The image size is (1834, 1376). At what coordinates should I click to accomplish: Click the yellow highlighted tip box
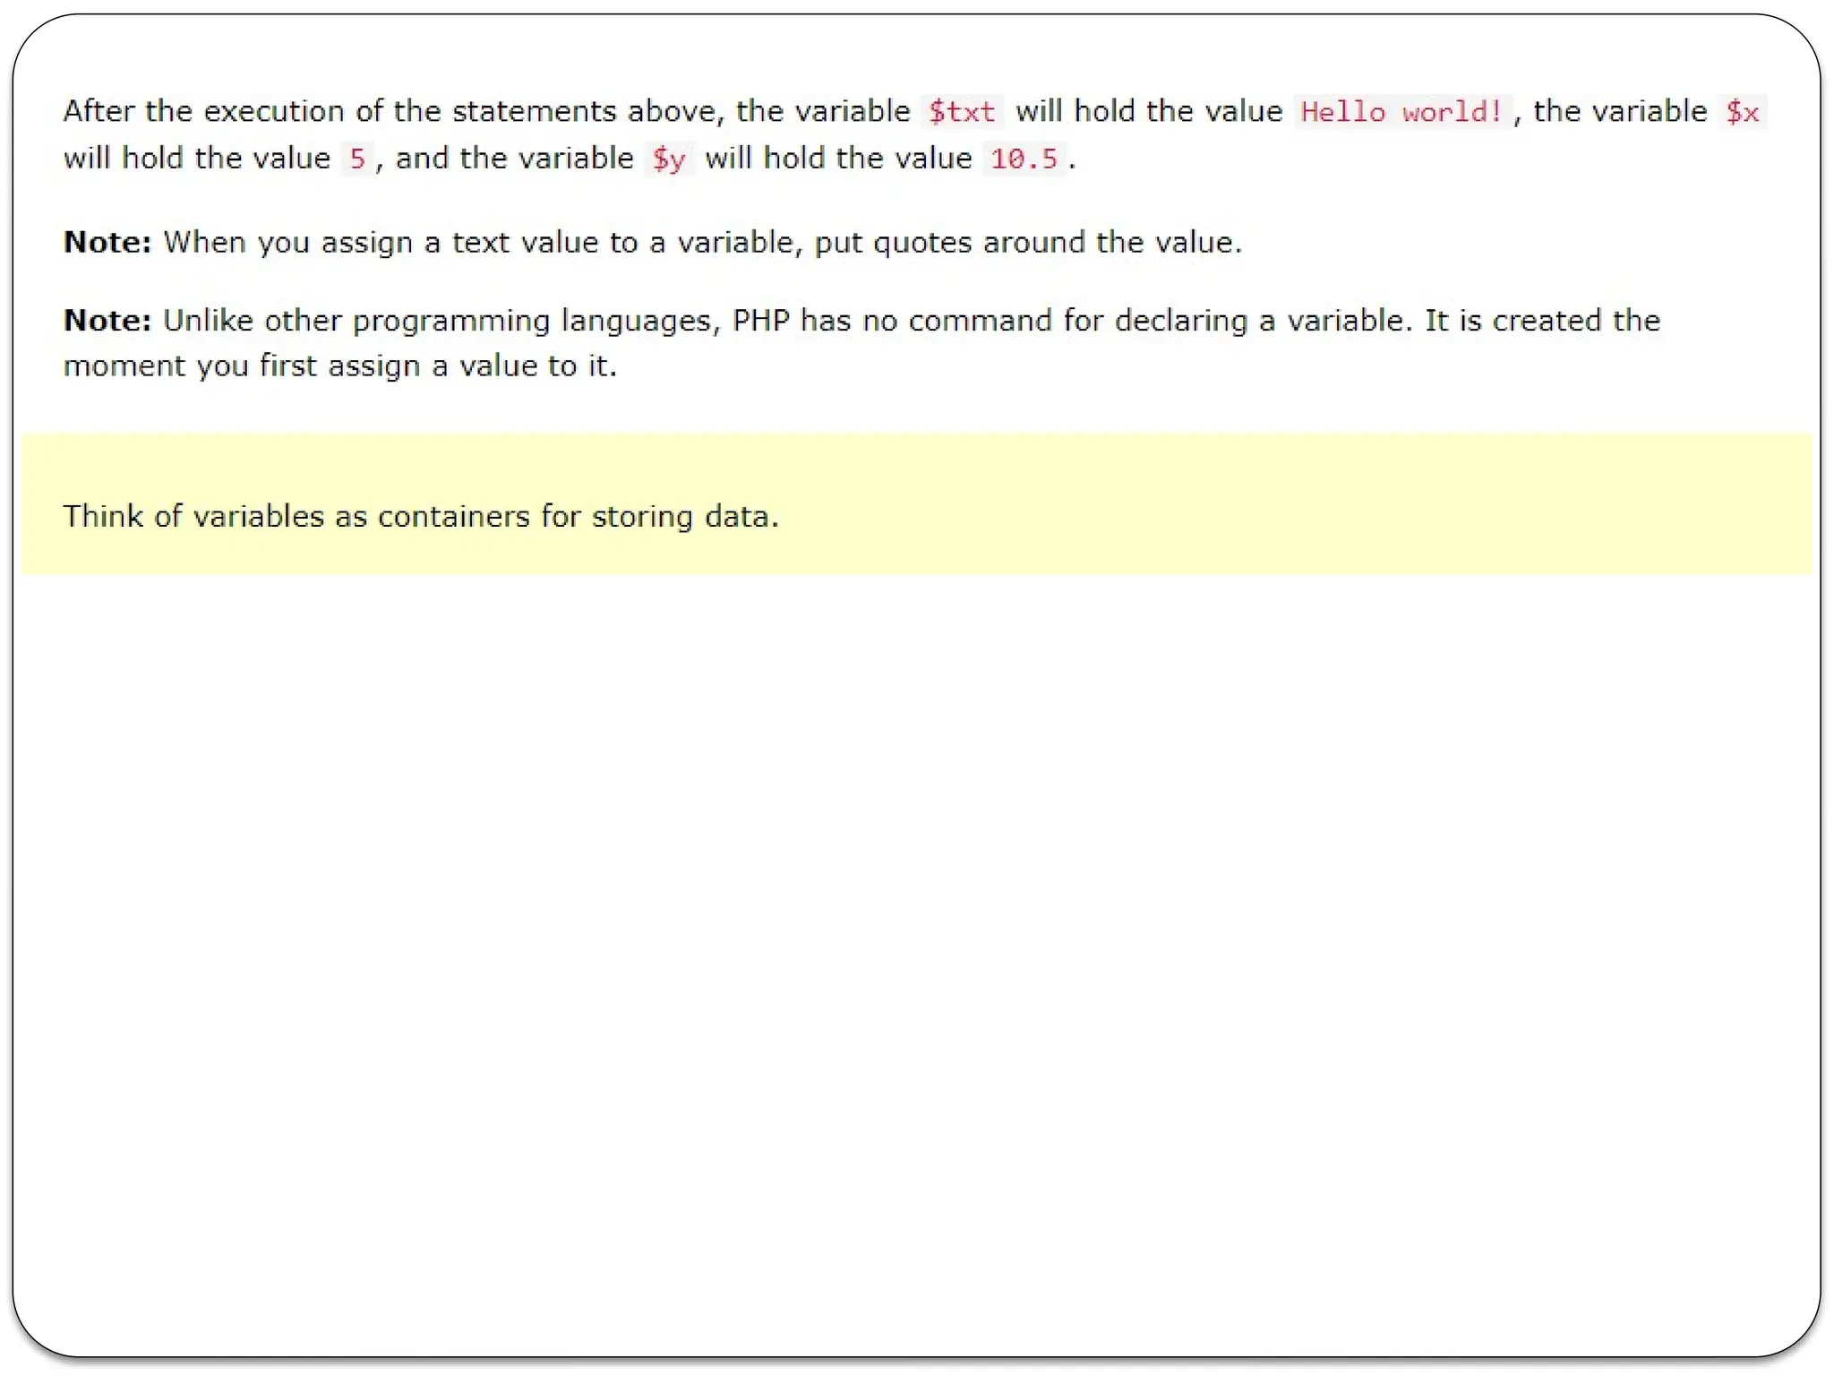click(1254, 502)
